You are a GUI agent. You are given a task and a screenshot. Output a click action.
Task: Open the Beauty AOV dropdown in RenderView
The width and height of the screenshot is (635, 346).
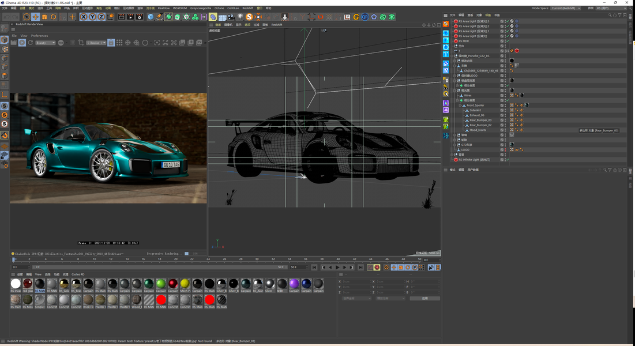click(45, 43)
